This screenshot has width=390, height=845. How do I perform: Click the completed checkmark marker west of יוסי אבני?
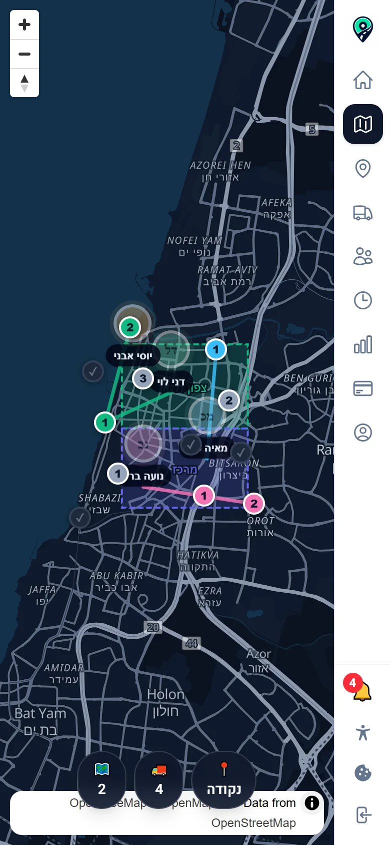click(93, 371)
